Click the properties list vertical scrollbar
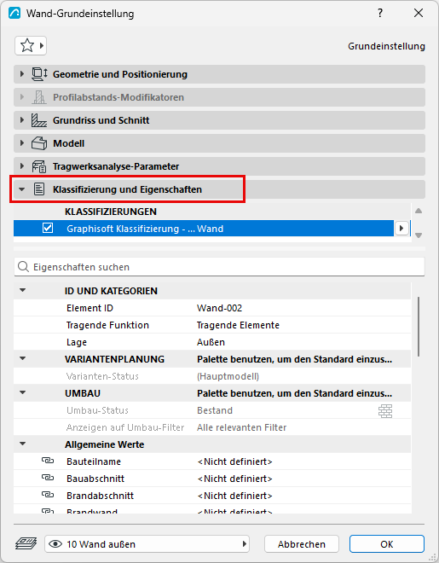The width and height of the screenshot is (439, 563). tap(419, 327)
